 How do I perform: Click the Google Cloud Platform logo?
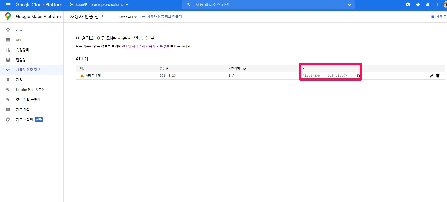[40, 5]
